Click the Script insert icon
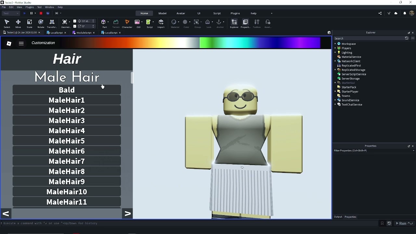 tap(149, 22)
